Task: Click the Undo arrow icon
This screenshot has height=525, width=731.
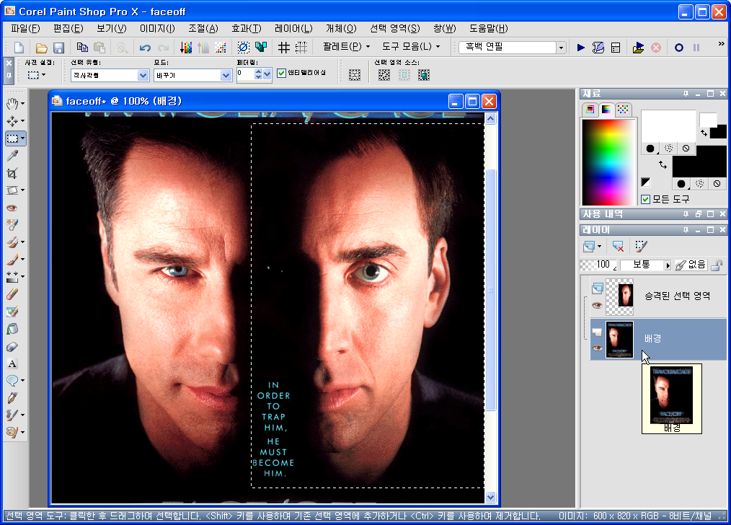Action: click(x=145, y=47)
